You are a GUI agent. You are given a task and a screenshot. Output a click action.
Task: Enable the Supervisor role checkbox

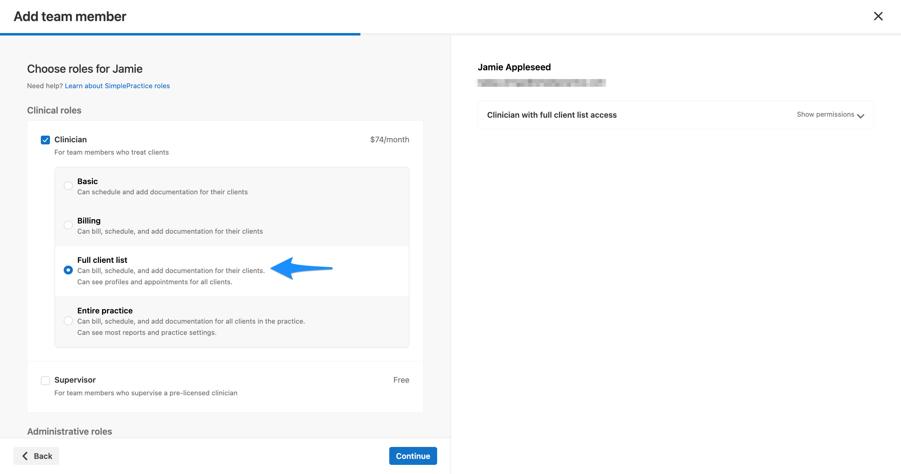(x=45, y=381)
